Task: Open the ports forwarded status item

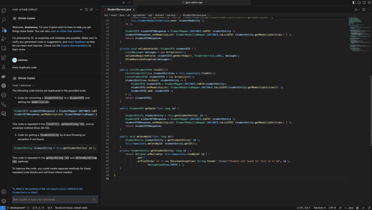Action: [x=49, y=208]
